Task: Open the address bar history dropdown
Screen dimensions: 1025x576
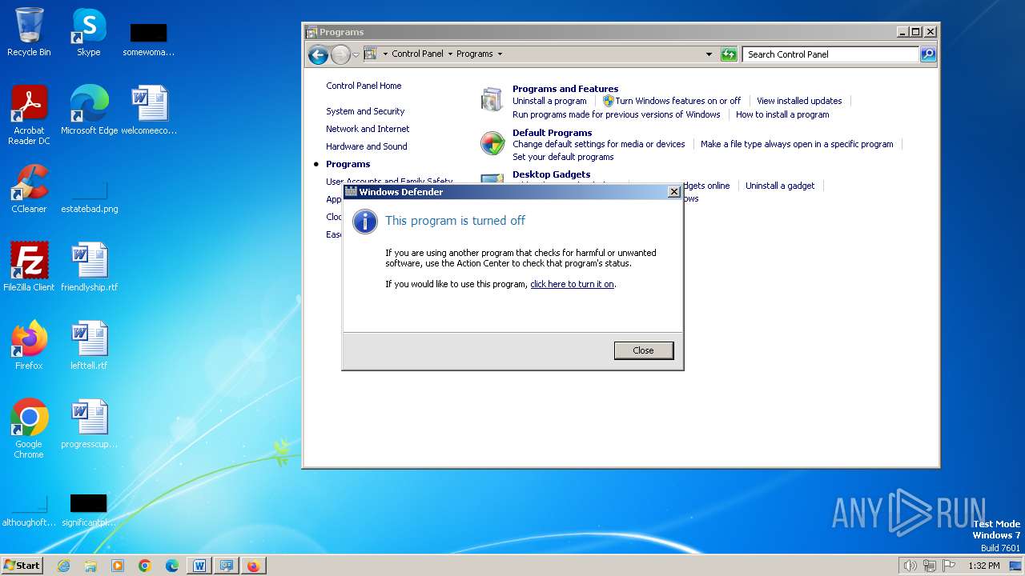Action: 709,54
